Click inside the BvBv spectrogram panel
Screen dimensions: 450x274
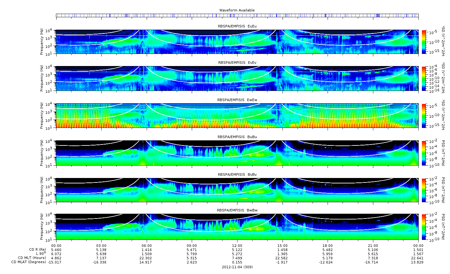237,190
